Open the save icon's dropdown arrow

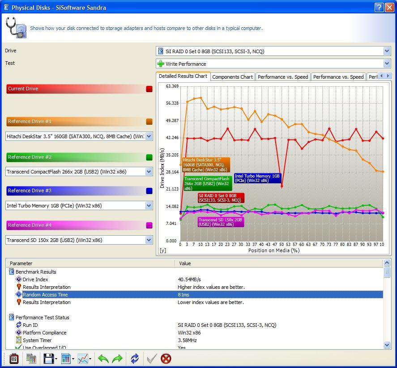[56, 359]
